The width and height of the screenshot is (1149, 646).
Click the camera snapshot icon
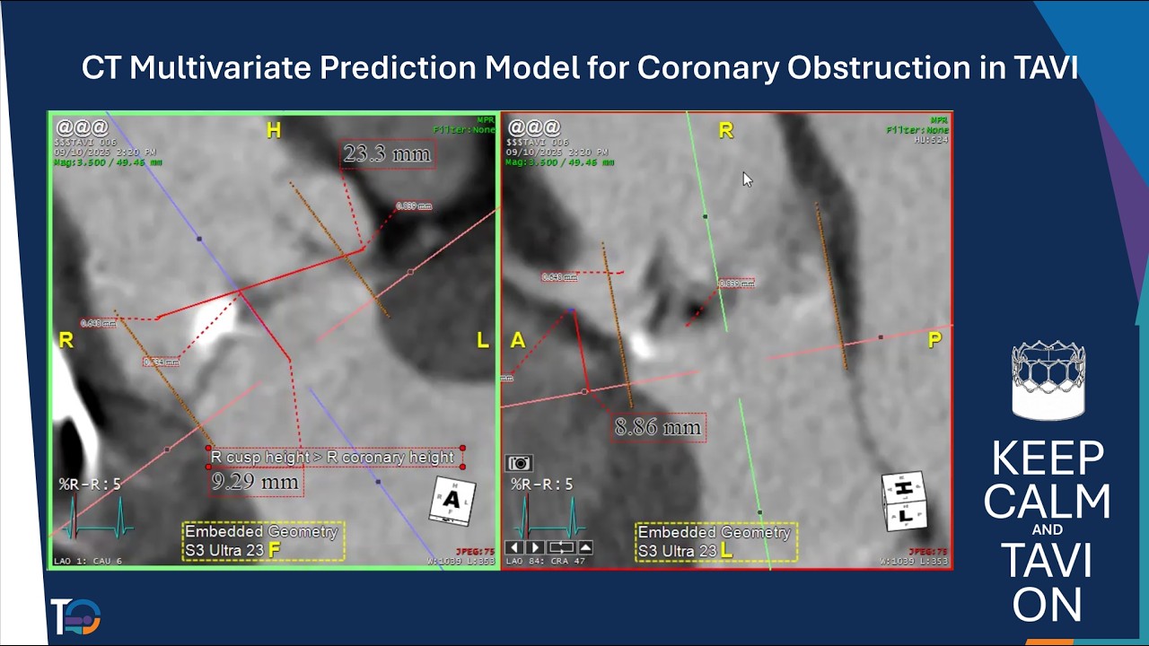519,463
